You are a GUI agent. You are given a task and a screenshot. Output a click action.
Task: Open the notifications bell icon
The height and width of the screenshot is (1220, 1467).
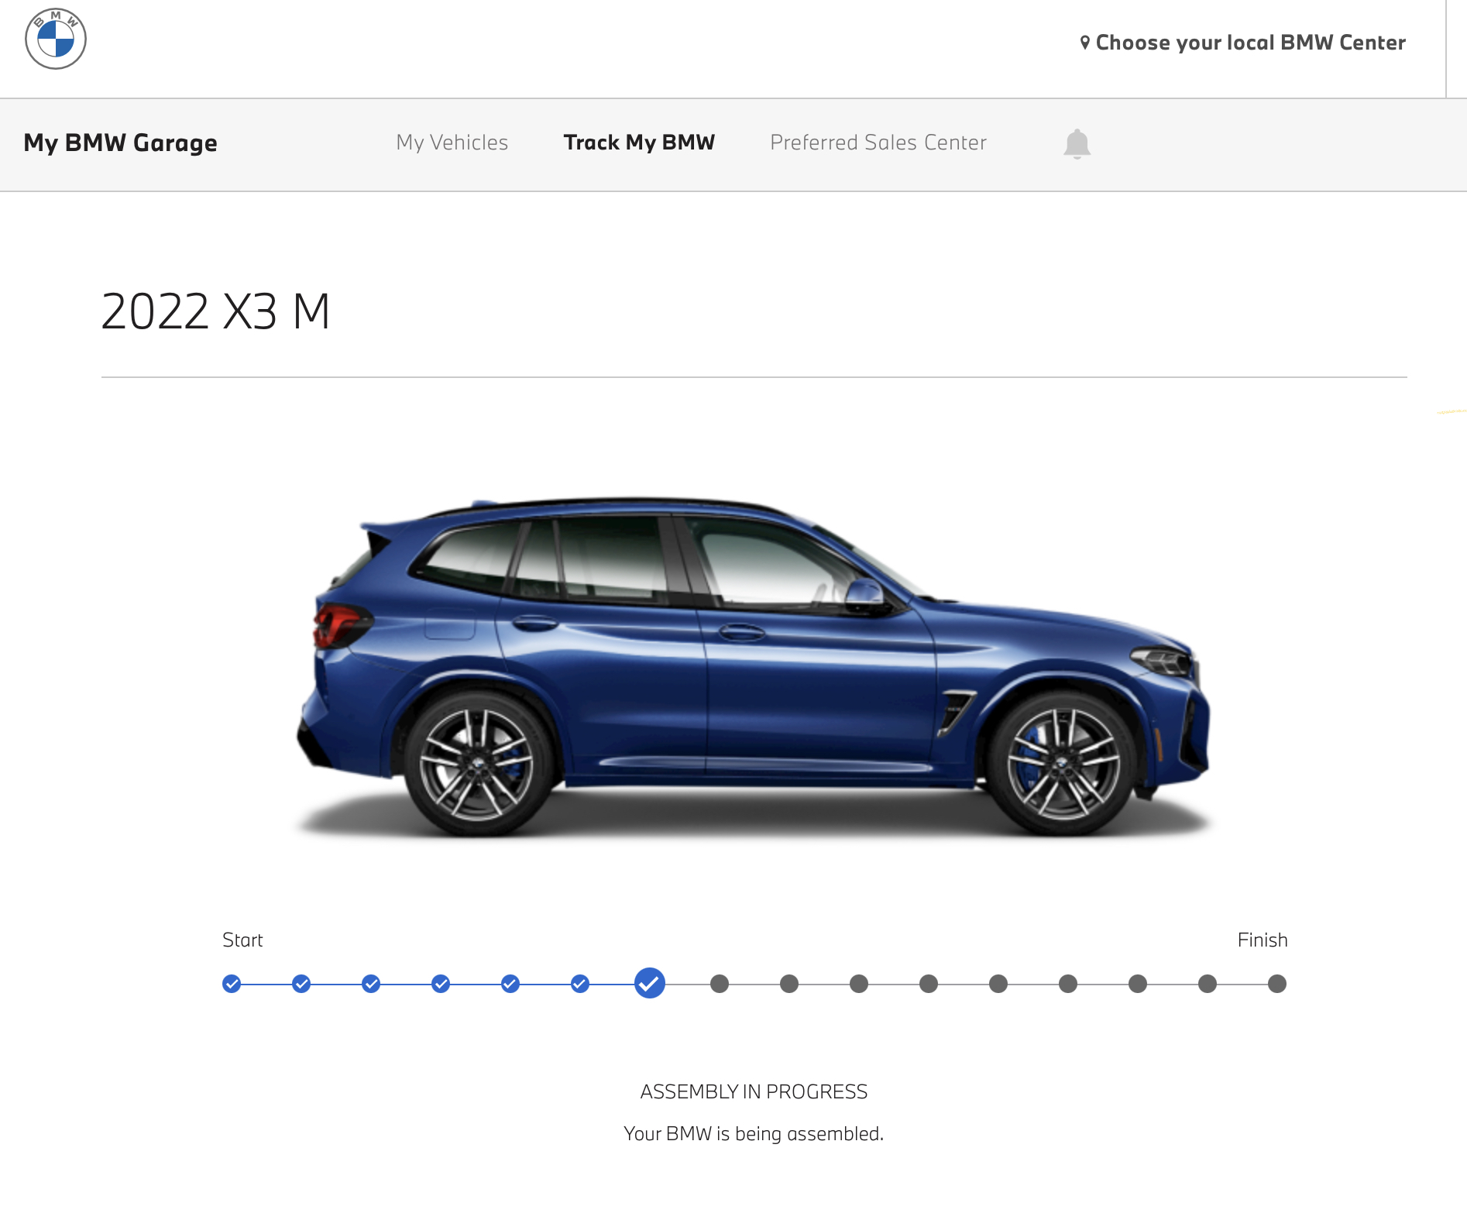tap(1077, 144)
